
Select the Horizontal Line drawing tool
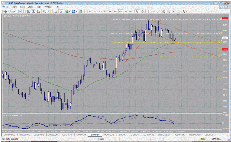pos(153,11)
